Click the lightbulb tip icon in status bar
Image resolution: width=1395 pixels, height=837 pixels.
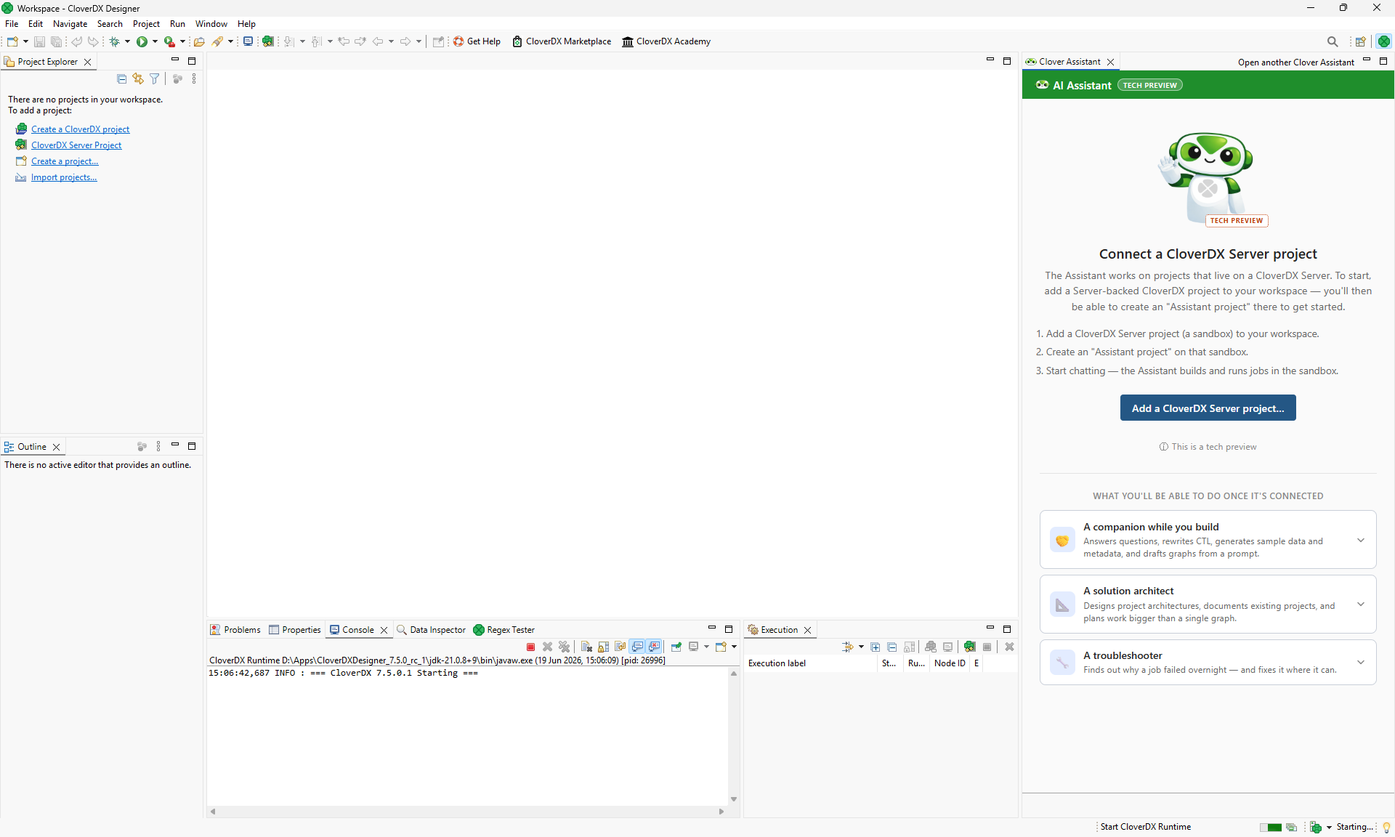(x=1386, y=827)
